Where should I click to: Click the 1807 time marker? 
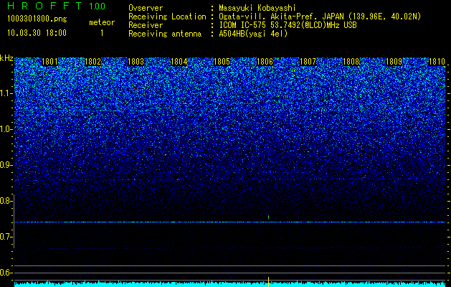click(x=308, y=62)
